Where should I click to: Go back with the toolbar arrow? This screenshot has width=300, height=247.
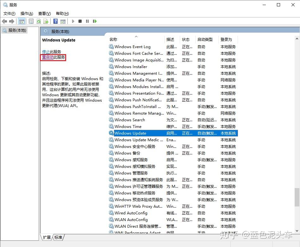tap(4, 21)
